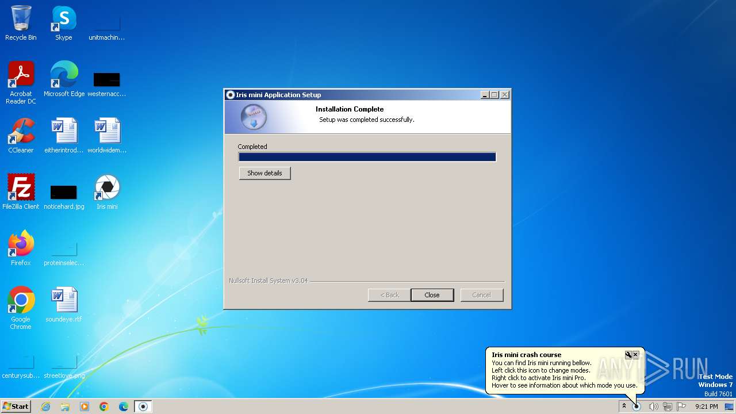Click the Close button in setup

pyautogui.click(x=432, y=295)
